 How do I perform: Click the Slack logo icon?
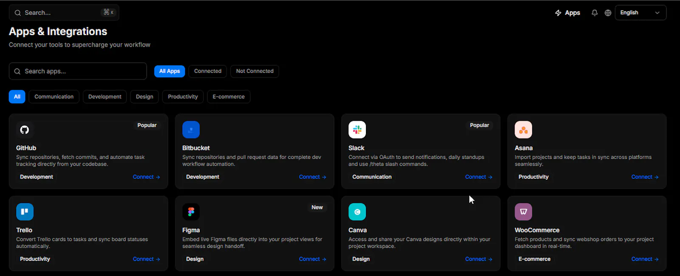[x=357, y=130]
